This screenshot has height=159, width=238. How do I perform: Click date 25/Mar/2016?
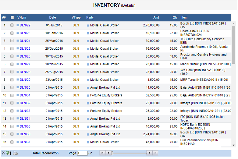(54, 41)
